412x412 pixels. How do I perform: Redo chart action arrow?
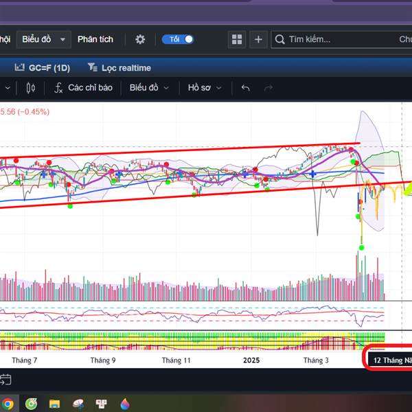[268, 88]
